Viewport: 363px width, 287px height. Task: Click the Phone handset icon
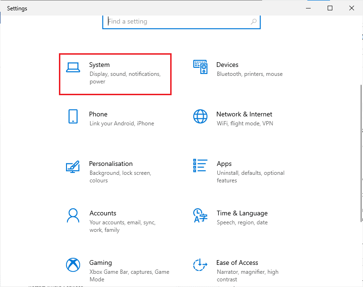click(73, 116)
